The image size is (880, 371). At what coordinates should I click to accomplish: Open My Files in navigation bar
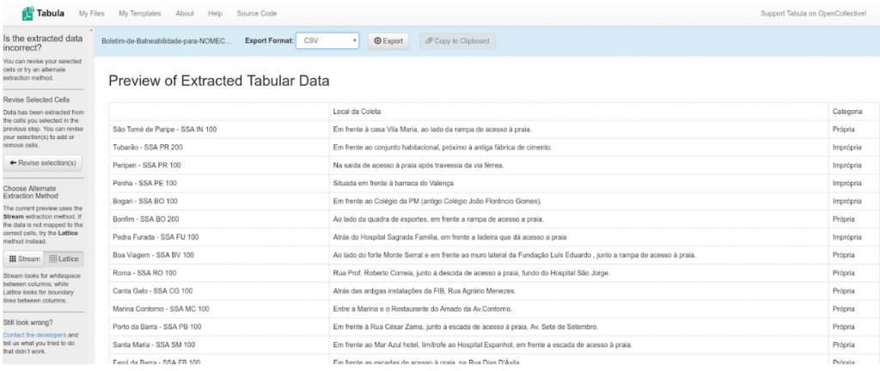click(x=93, y=14)
